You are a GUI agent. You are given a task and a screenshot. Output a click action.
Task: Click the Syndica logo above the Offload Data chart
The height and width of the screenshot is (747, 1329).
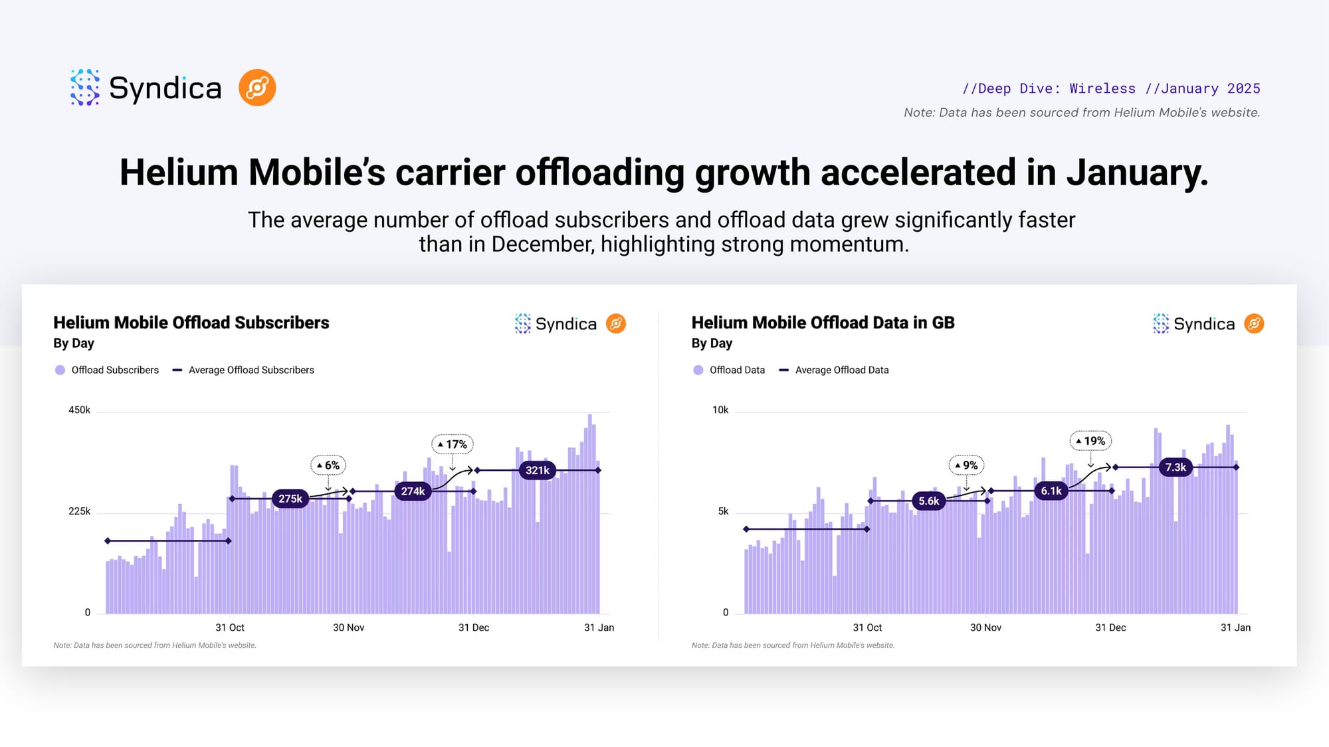coord(1193,323)
